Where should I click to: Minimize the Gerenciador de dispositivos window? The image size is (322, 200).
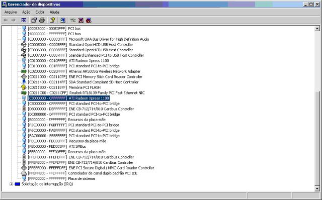[x=305, y=4]
